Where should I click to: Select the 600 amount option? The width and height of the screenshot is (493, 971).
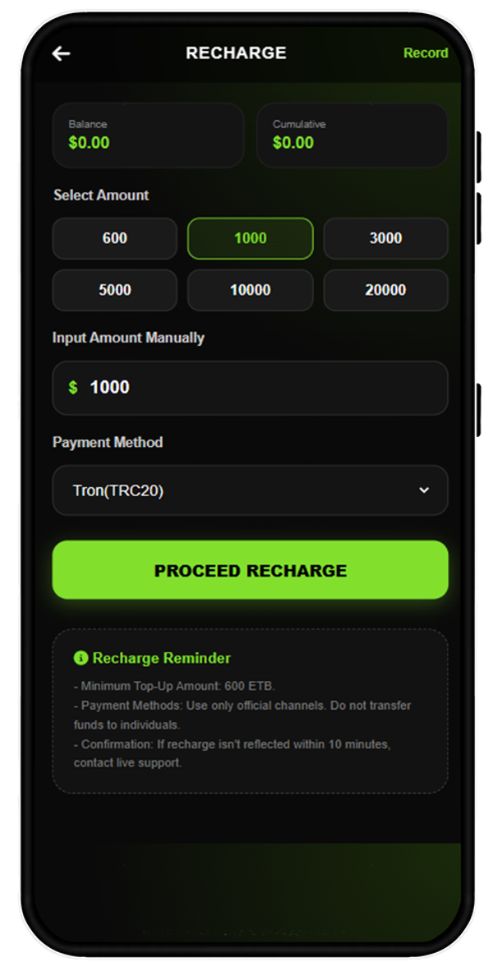tap(114, 238)
